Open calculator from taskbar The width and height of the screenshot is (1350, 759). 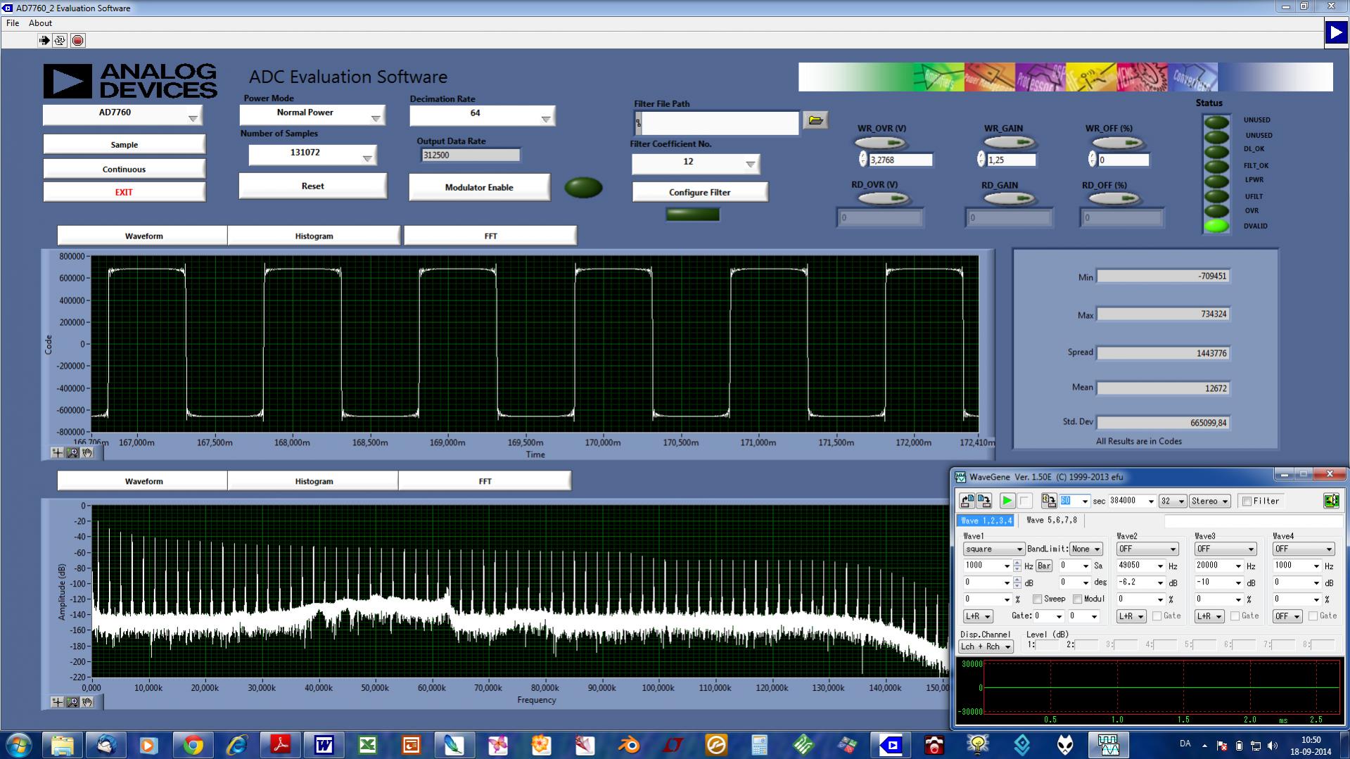coord(760,744)
